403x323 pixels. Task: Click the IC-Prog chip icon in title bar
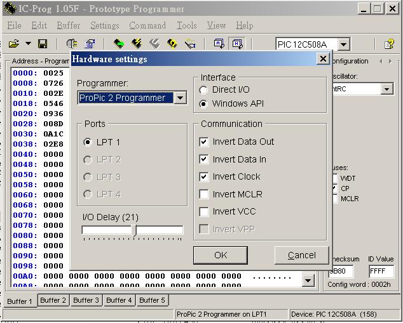click(10, 8)
